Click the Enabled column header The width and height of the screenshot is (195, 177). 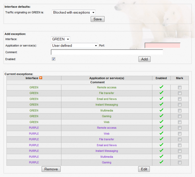pyautogui.click(x=161, y=78)
